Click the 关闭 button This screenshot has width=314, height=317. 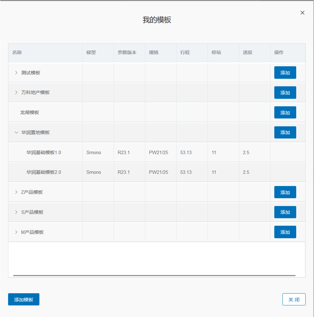(294, 299)
